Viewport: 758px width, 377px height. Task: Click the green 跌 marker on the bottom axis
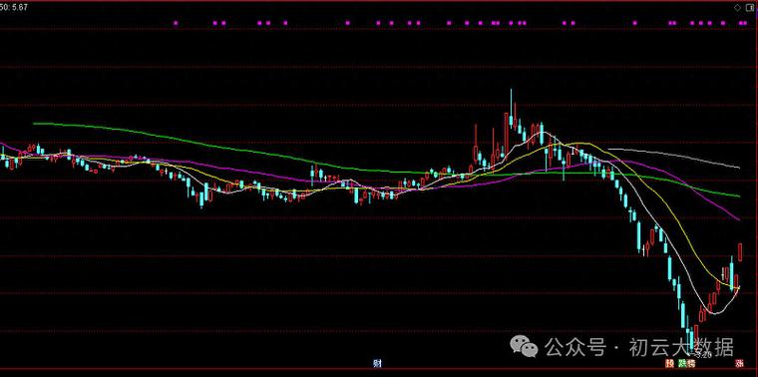682,363
